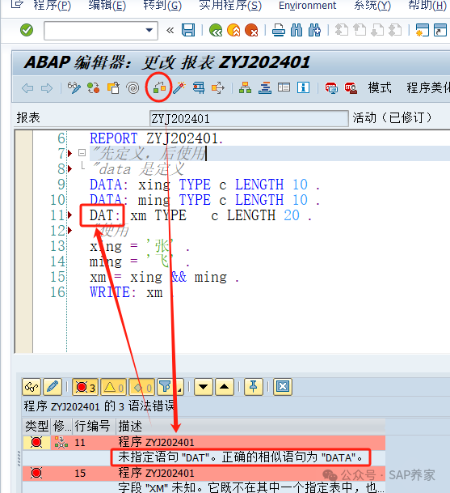The width and height of the screenshot is (450, 493).
Task: Open 帮助(H) menu
Action: (x=427, y=6)
